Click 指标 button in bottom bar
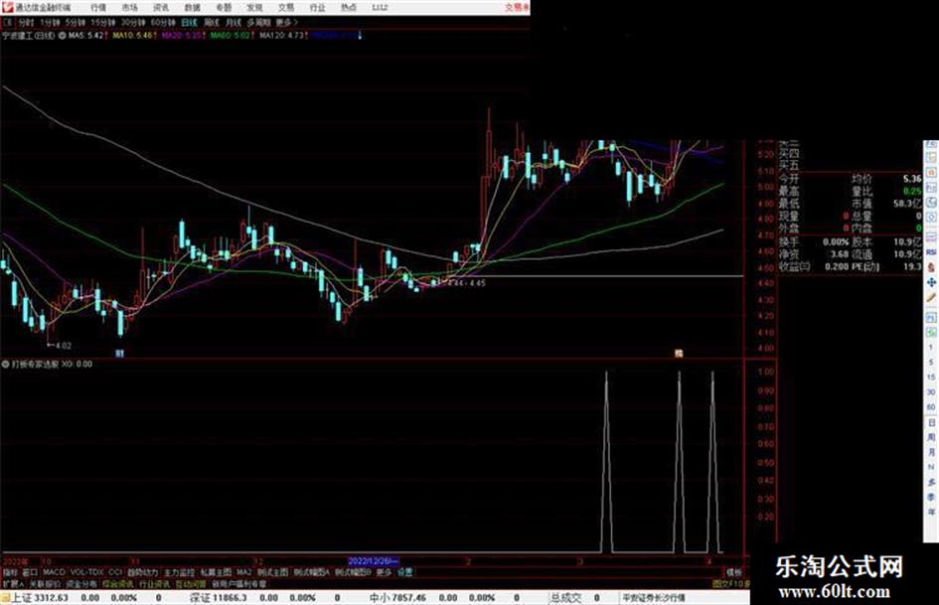The width and height of the screenshot is (939, 605). coord(10,572)
